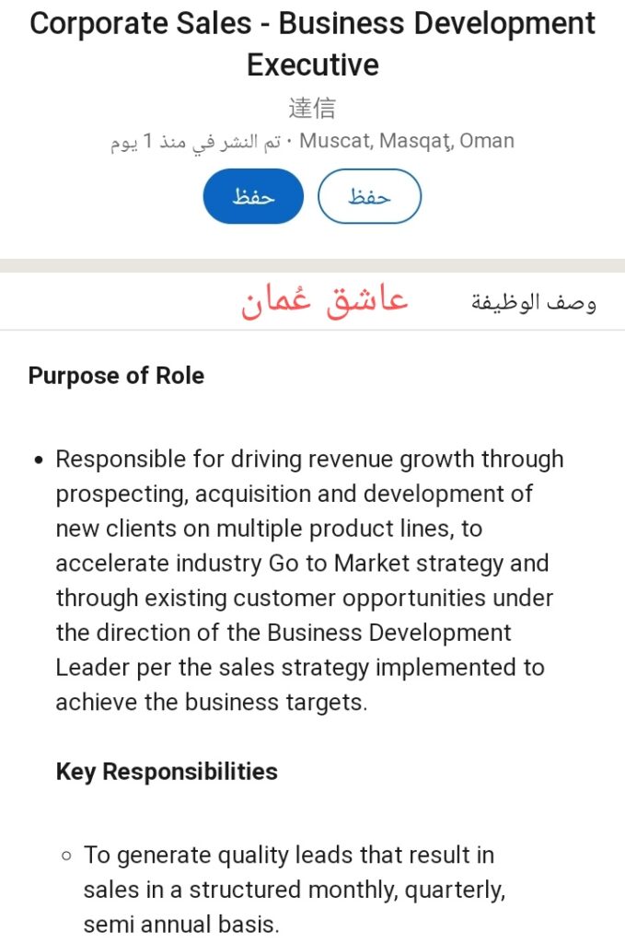Click the accelerate industry Go to Market line

pos(302,564)
